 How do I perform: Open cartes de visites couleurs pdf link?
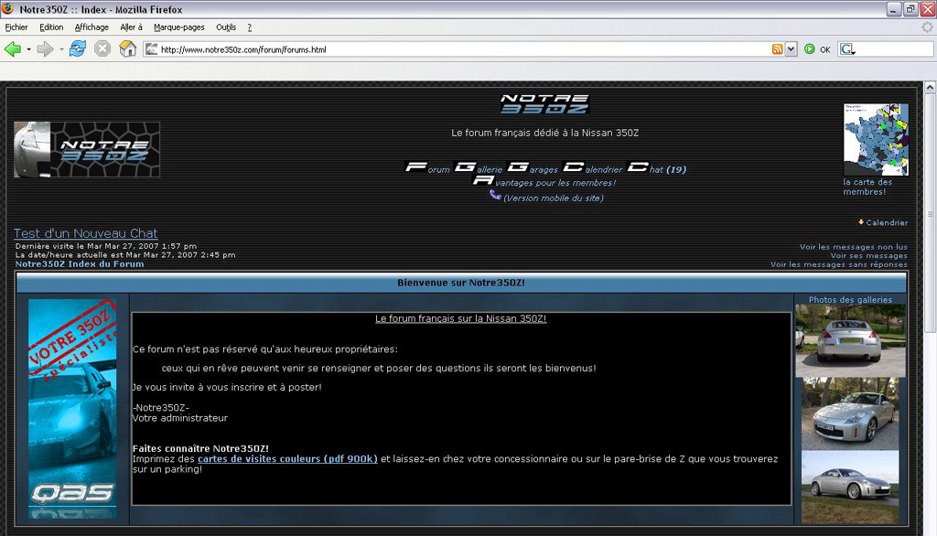(287, 459)
